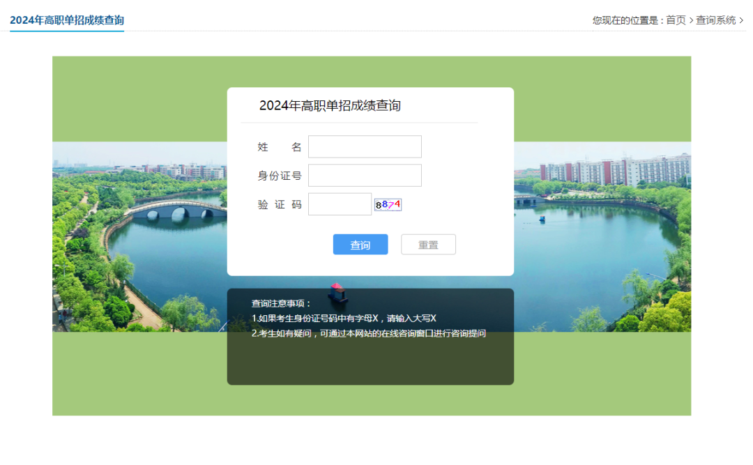Viewport: 753px width, 465px height.
Task: Select the 身份证号 ID number field
Action: [x=365, y=175]
